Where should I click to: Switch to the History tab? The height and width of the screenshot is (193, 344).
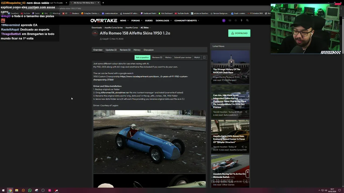tap(137, 50)
